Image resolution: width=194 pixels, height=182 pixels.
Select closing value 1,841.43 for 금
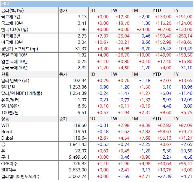pos(78,145)
